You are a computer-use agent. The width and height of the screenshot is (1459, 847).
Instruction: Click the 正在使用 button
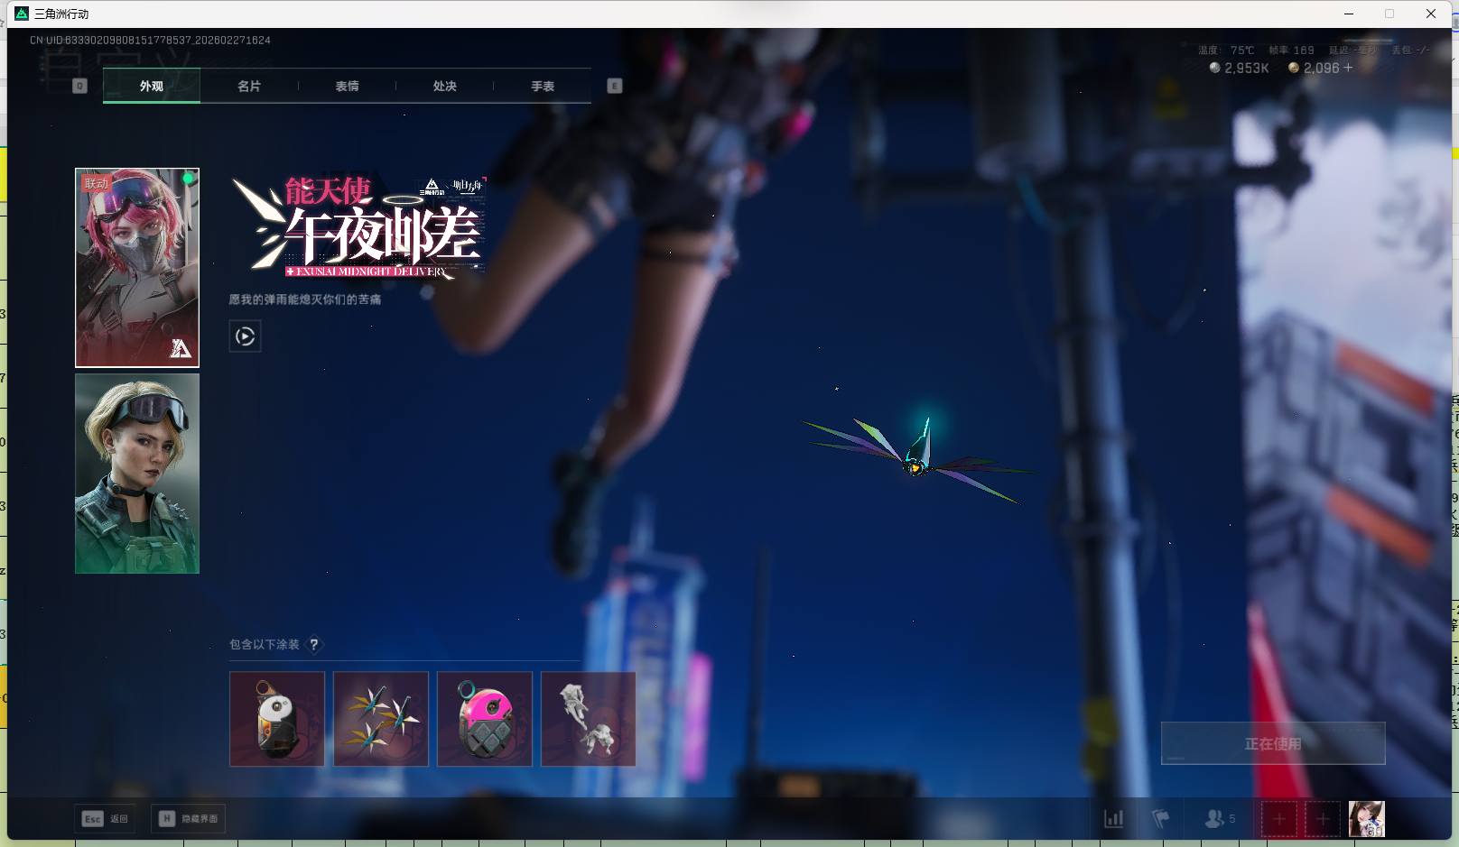1273,743
